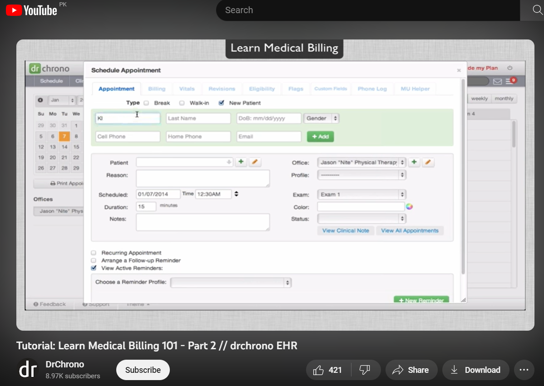Viewport: 544px width, 386px height.
Task: Toggle the Break type checkbox
Action: click(146, 103)
